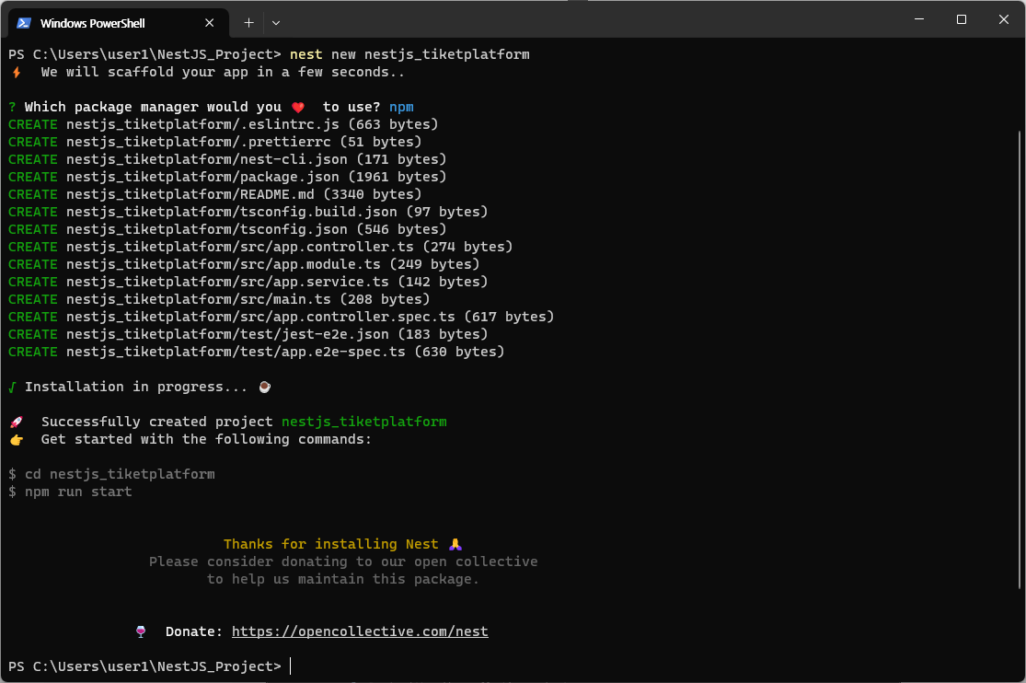
Task: Open the opencollective.com/nest donate link
Action: (x=360, y=631)
